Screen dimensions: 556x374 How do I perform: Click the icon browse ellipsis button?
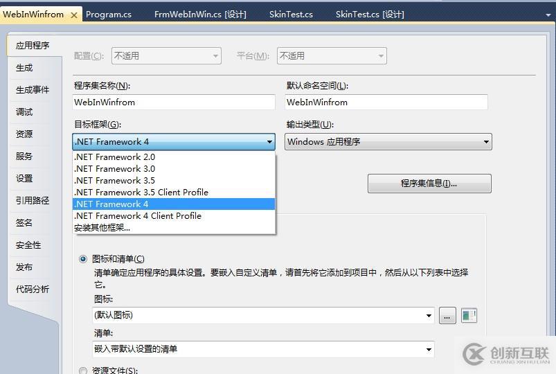tap(447, 316)
